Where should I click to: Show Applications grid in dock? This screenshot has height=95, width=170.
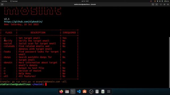[x=109, y=92]
